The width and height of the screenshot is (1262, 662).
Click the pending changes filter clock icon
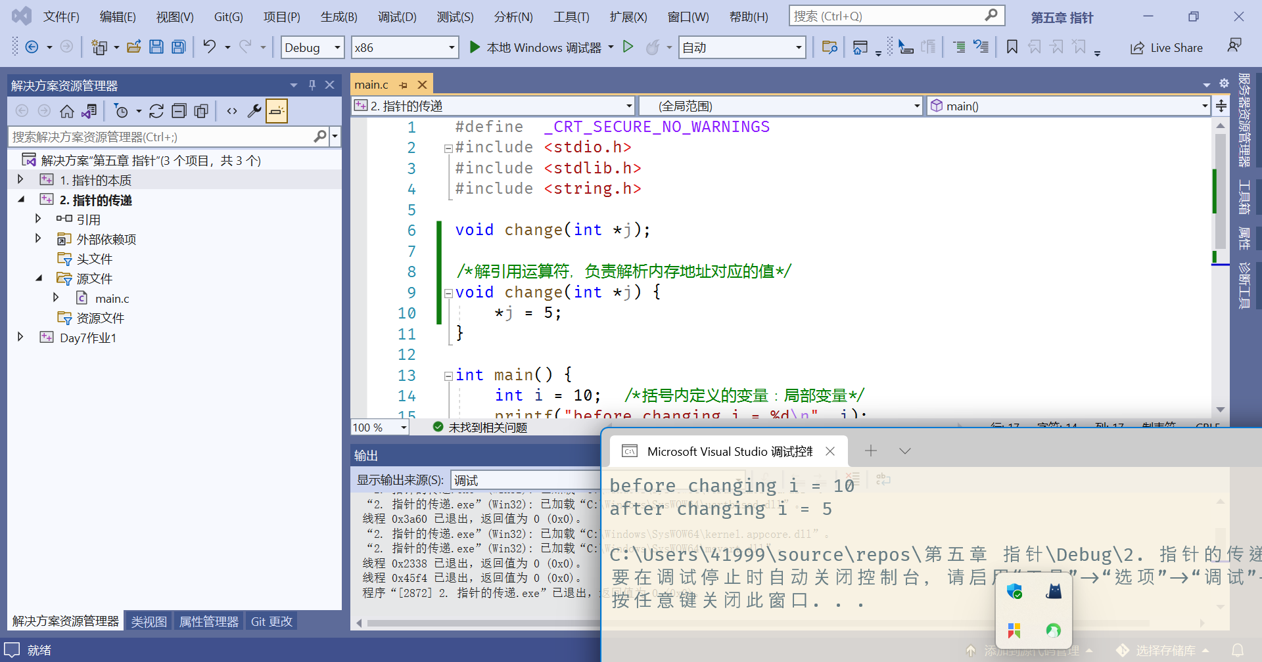pyautogui.click(x=121, y=111)
